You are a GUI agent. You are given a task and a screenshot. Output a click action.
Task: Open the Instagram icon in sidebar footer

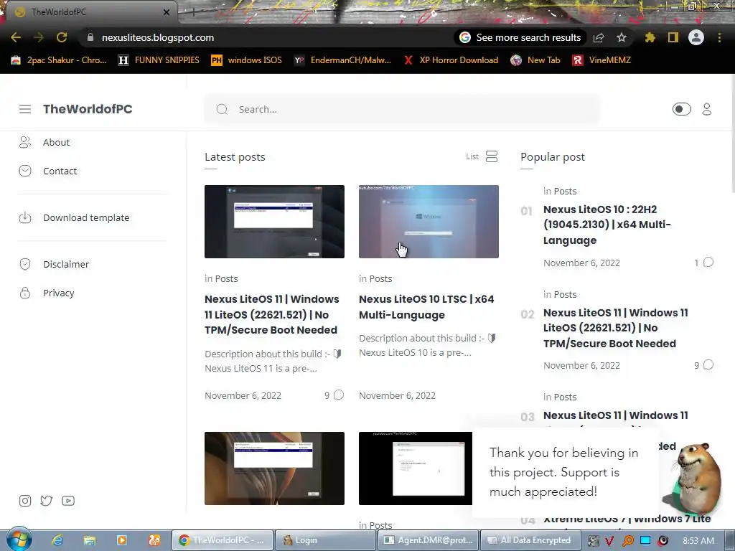tap(25, 501)
